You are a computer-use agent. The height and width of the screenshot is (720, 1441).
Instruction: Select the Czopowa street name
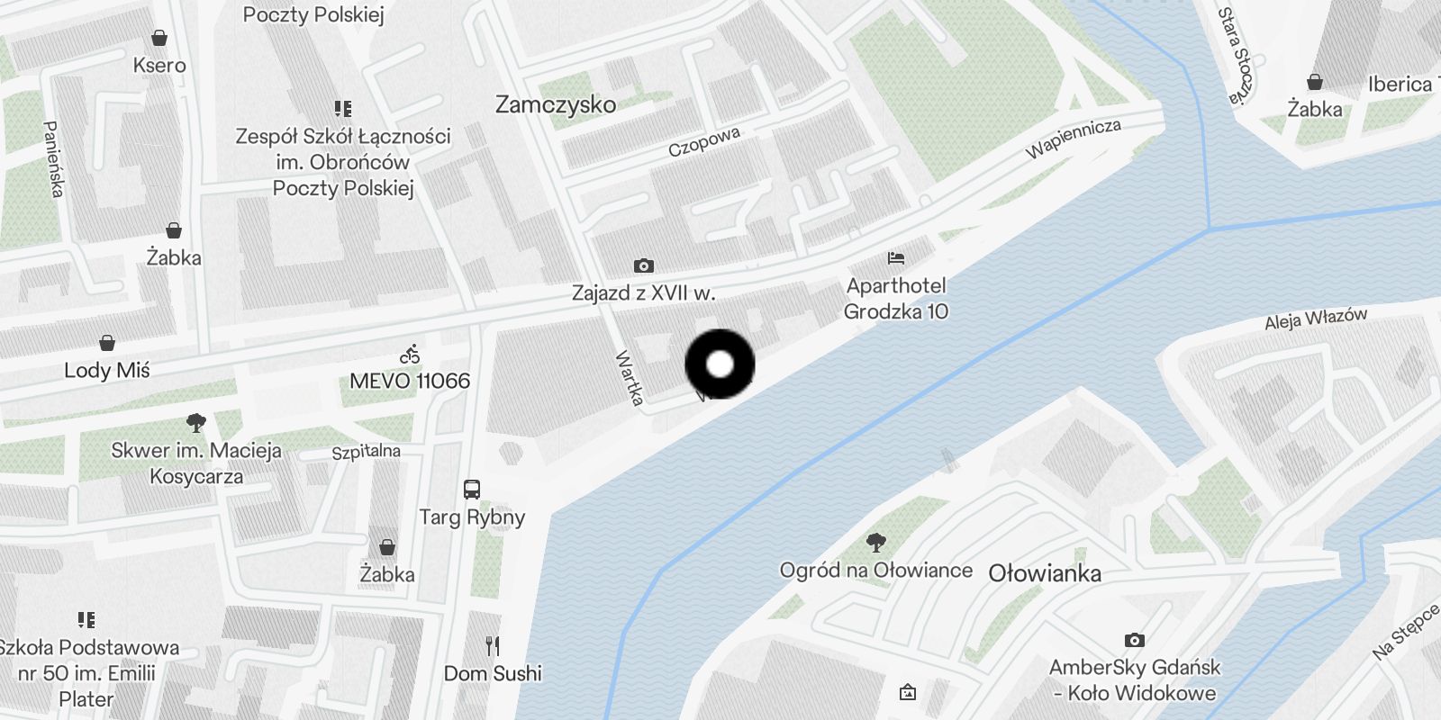point(704,142)
